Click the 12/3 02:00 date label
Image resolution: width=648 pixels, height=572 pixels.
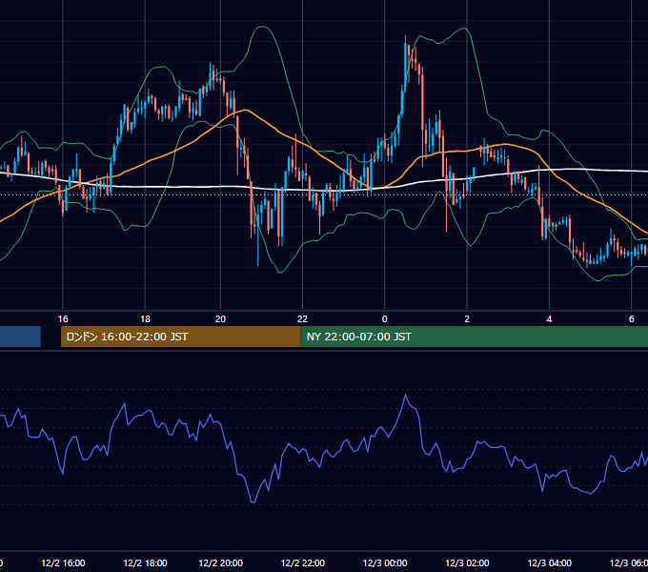click(x=467, y=562)
